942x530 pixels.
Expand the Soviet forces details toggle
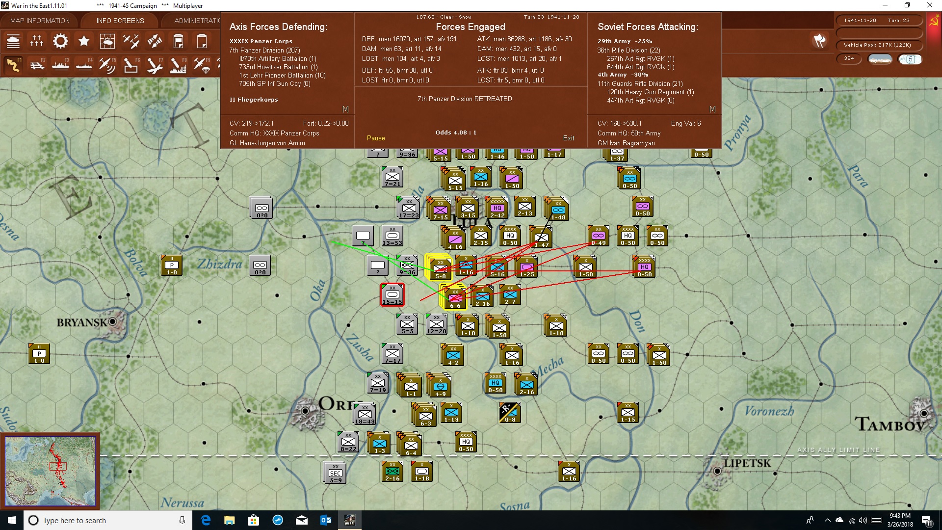pos(712,109)
